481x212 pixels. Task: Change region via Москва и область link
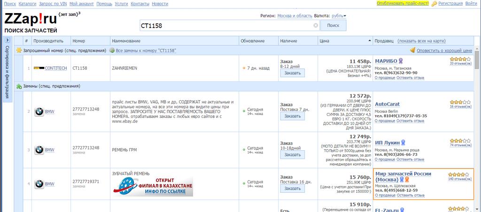pyautogui.click(x=295, y=16)
